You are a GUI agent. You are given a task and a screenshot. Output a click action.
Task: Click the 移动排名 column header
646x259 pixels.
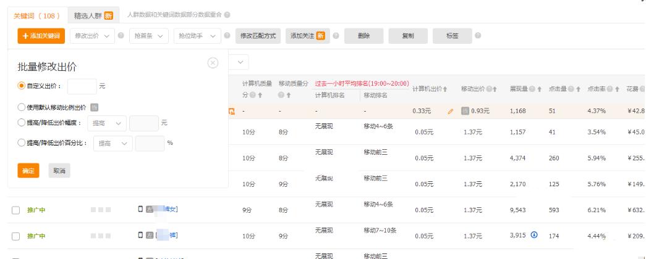375,96
